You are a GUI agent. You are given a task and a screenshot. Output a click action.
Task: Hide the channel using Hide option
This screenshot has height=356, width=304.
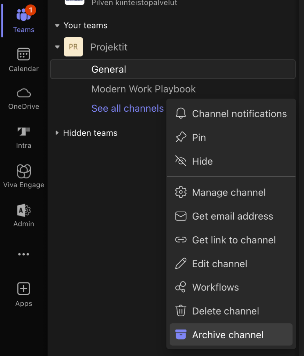click(x=202, y=161)
